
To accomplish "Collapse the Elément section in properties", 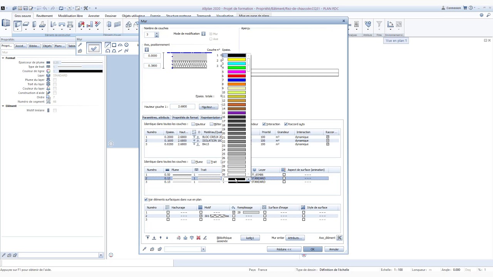I will click(3, 106).
